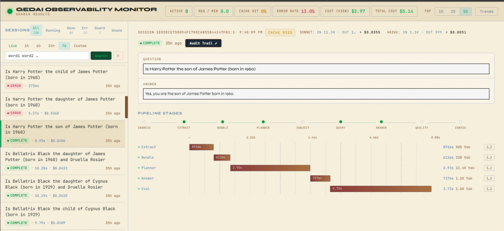Open the Trends view
The image size is (504, 231).
pyautogui.click(x=487, y=12)
